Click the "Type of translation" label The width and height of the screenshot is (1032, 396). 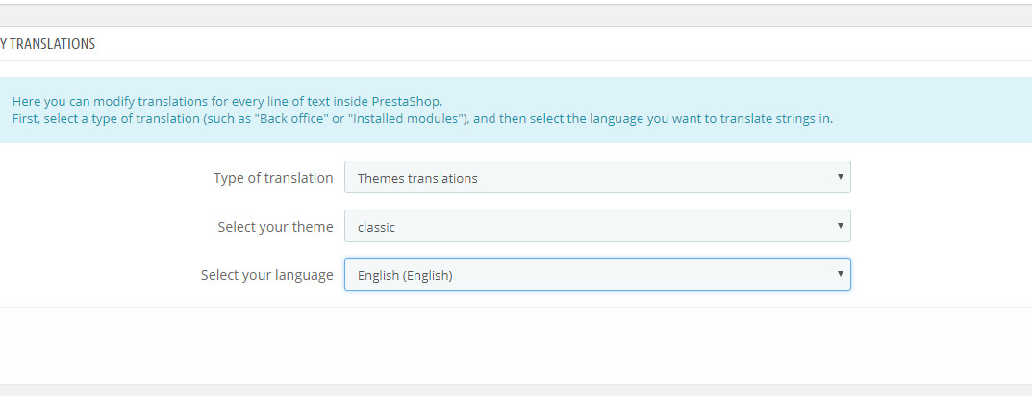tap(273, 178)
